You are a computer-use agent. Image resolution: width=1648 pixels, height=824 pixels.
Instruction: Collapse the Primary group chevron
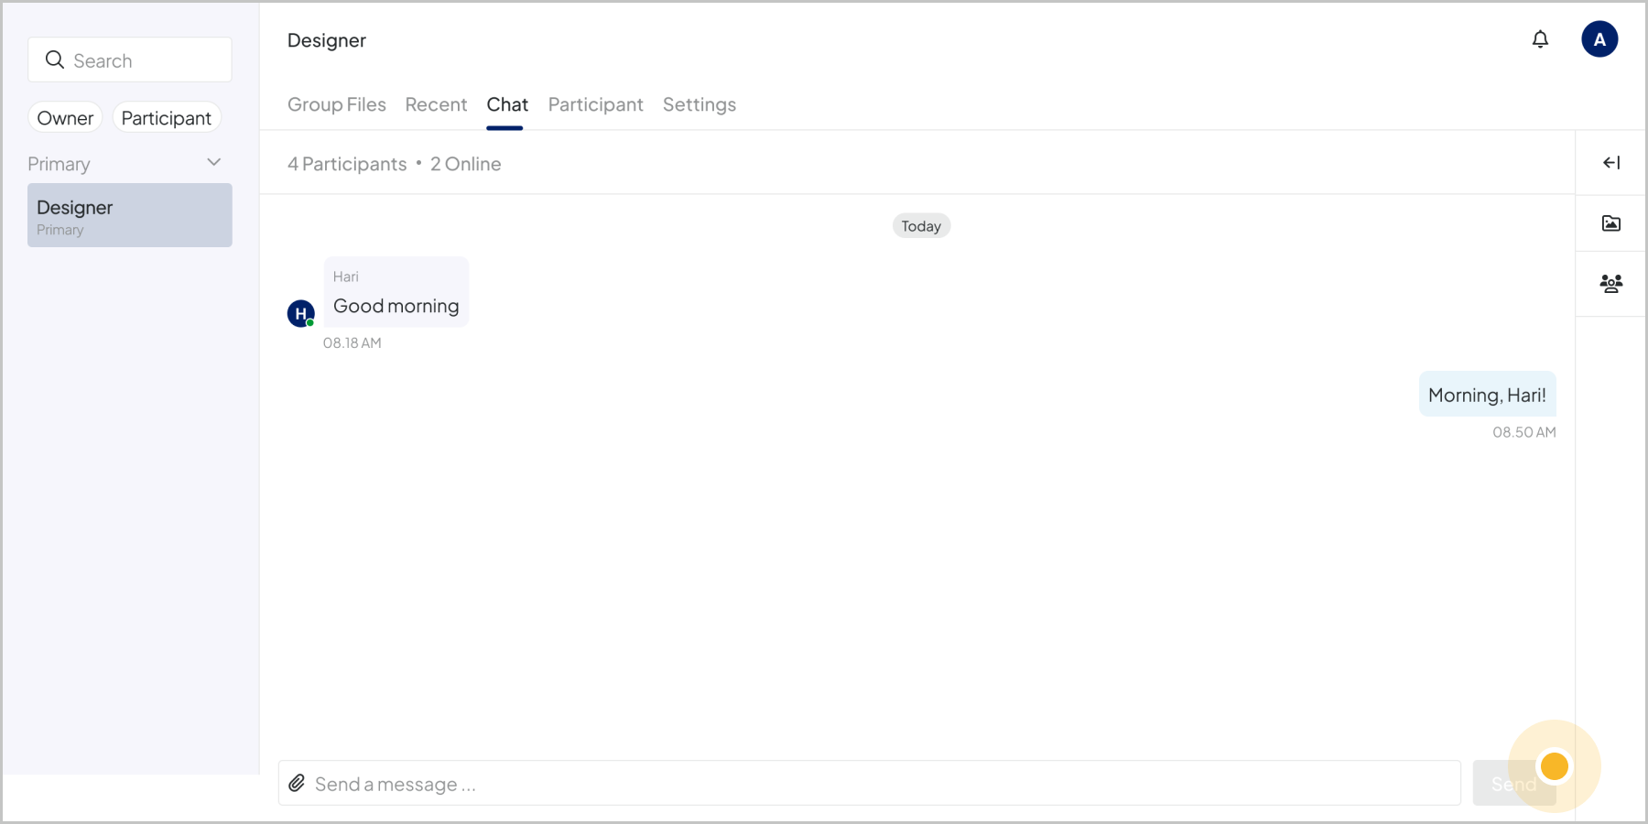click(214, 163)
